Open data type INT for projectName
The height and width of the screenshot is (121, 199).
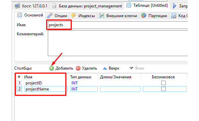(84, 89)
